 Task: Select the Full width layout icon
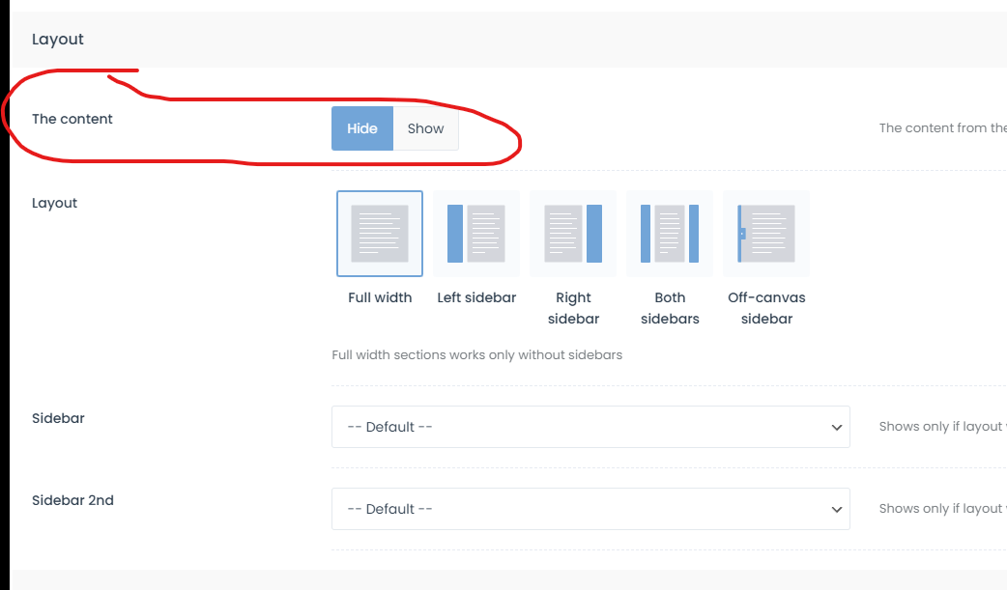pos(380,234)
